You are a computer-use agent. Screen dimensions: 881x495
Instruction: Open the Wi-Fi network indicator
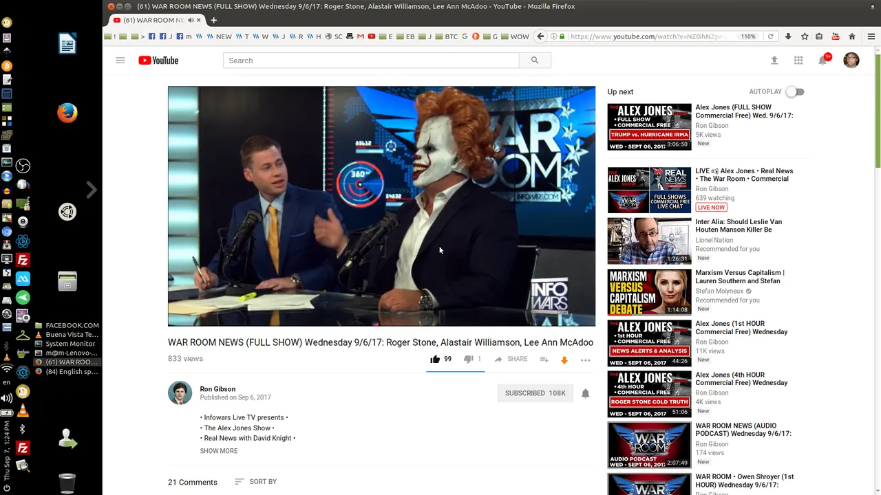point(7,369)
